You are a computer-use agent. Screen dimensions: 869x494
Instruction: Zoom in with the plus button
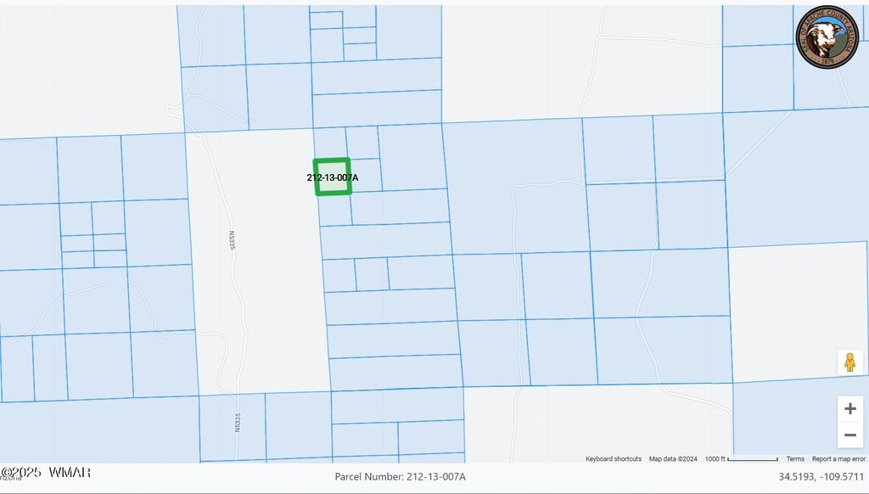pos(849,408)
